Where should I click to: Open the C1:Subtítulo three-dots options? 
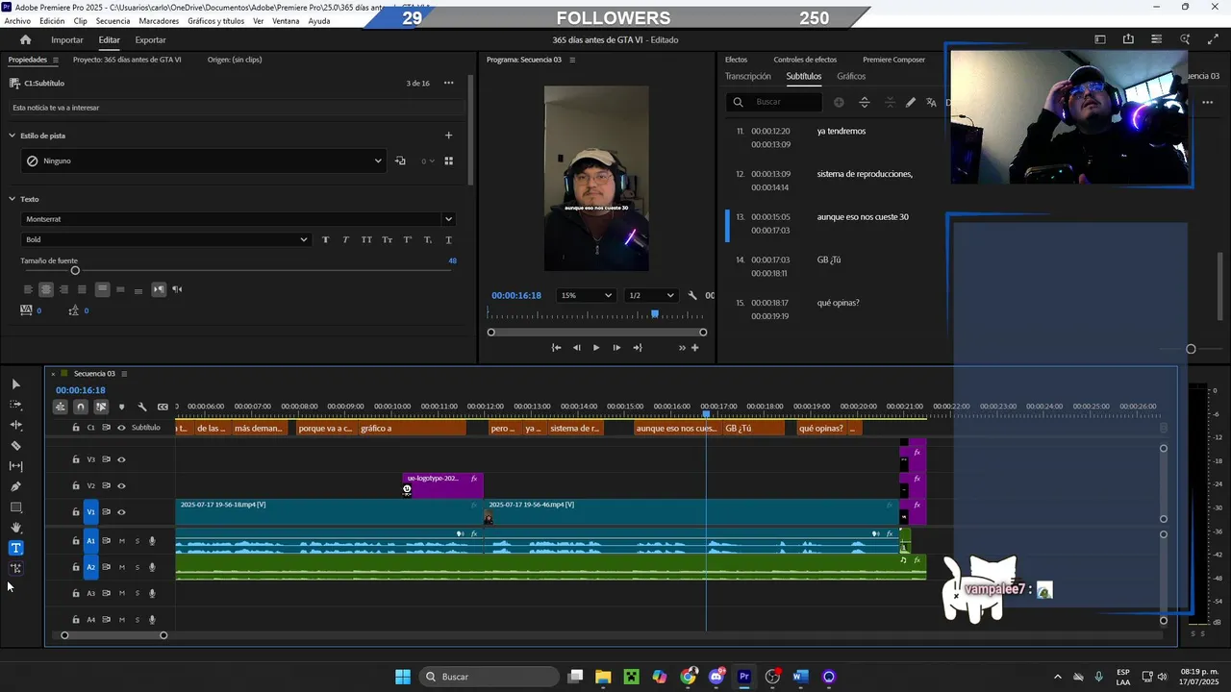coord(448,84)
